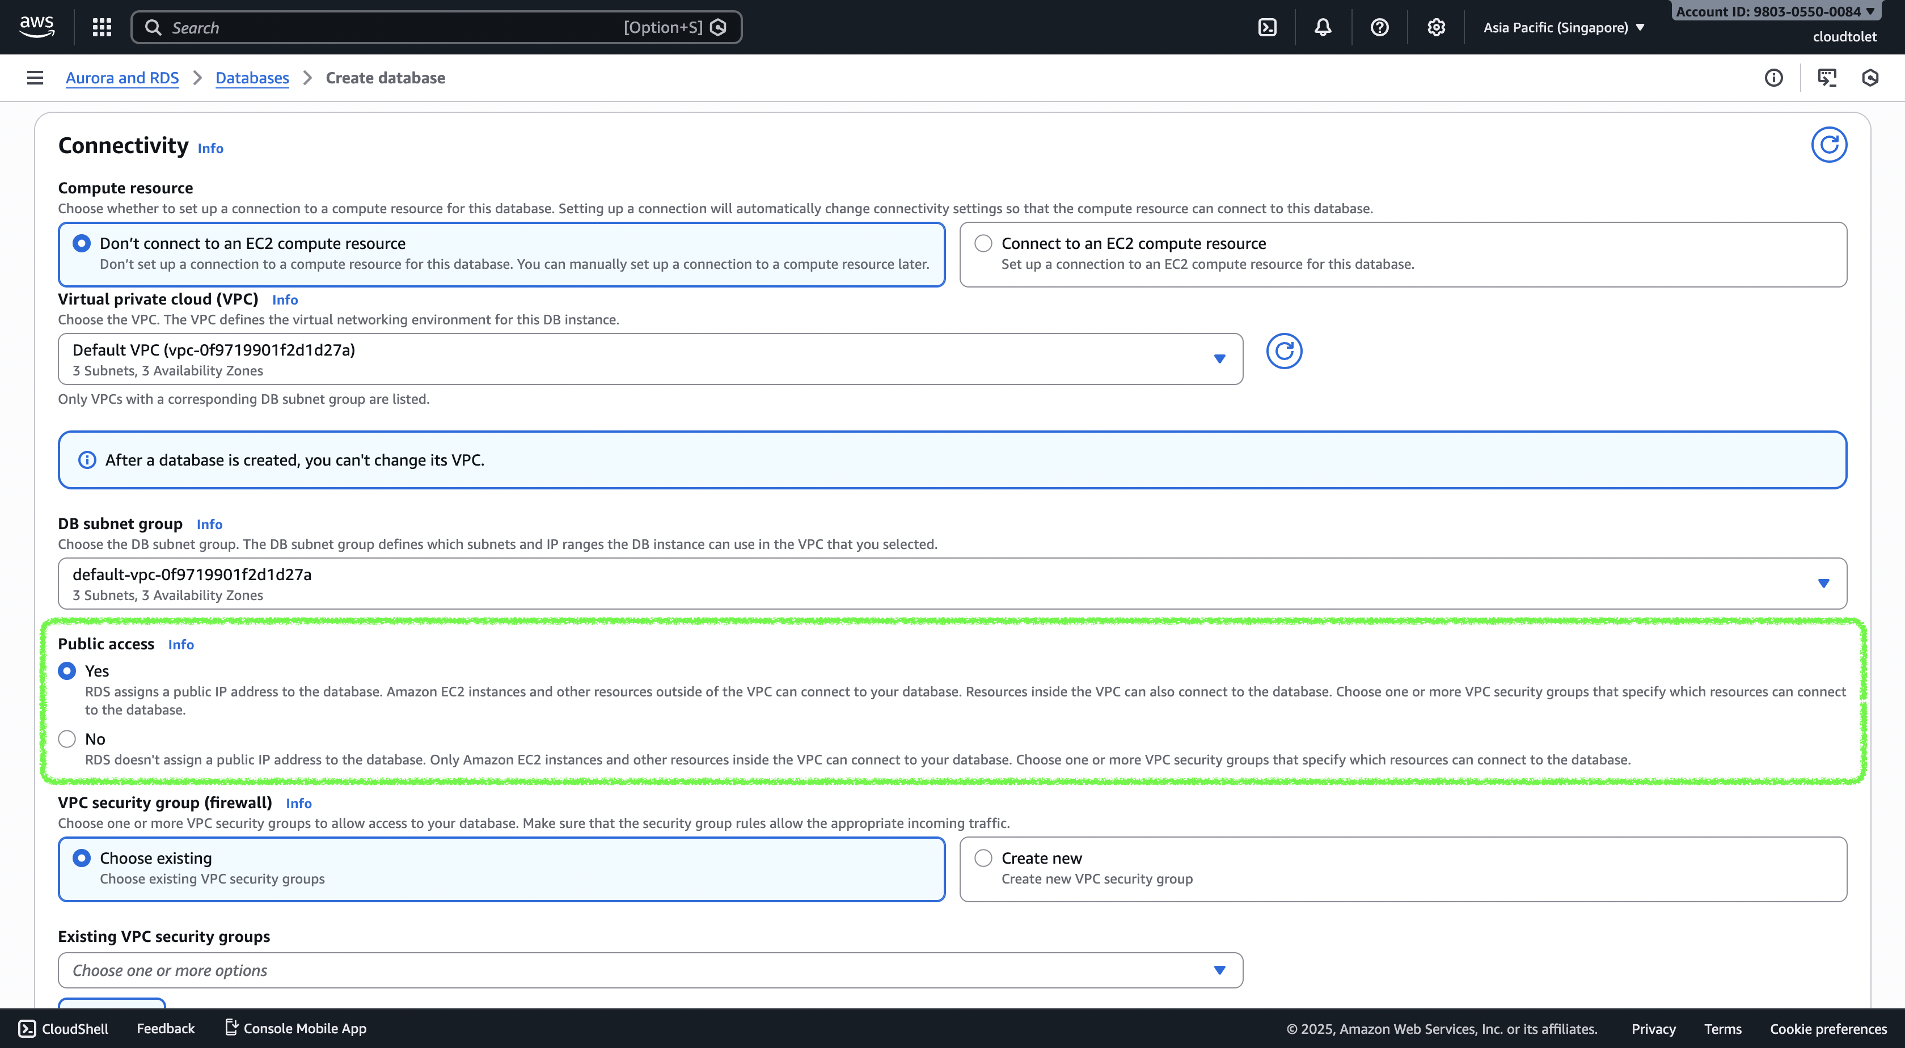Open the Asia Pacific (Singapore) region menu

(1564, 27)
